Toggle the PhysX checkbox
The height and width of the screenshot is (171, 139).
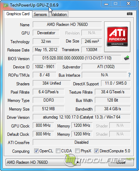click(x=77, y=151)
